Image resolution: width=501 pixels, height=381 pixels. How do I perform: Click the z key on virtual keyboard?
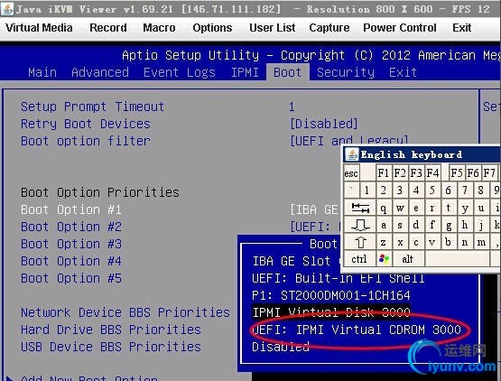point(384,242)
